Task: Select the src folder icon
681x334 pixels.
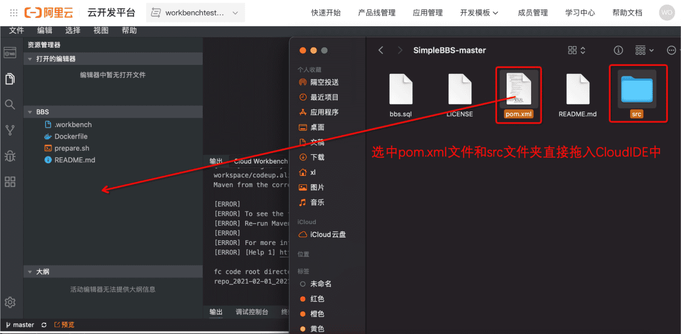Action: coord(636,88)
